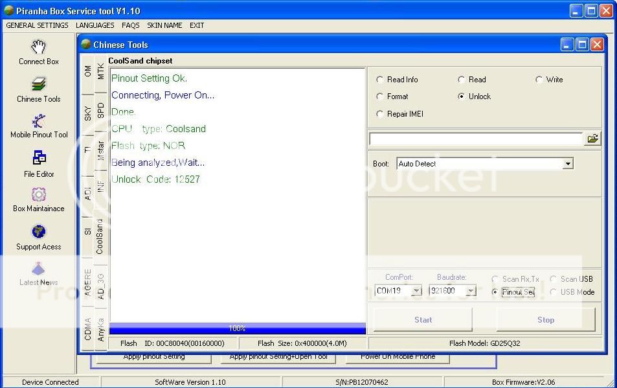Switch to the SPD chipset tab
617x388 pixels.
(x=101, y=111)
